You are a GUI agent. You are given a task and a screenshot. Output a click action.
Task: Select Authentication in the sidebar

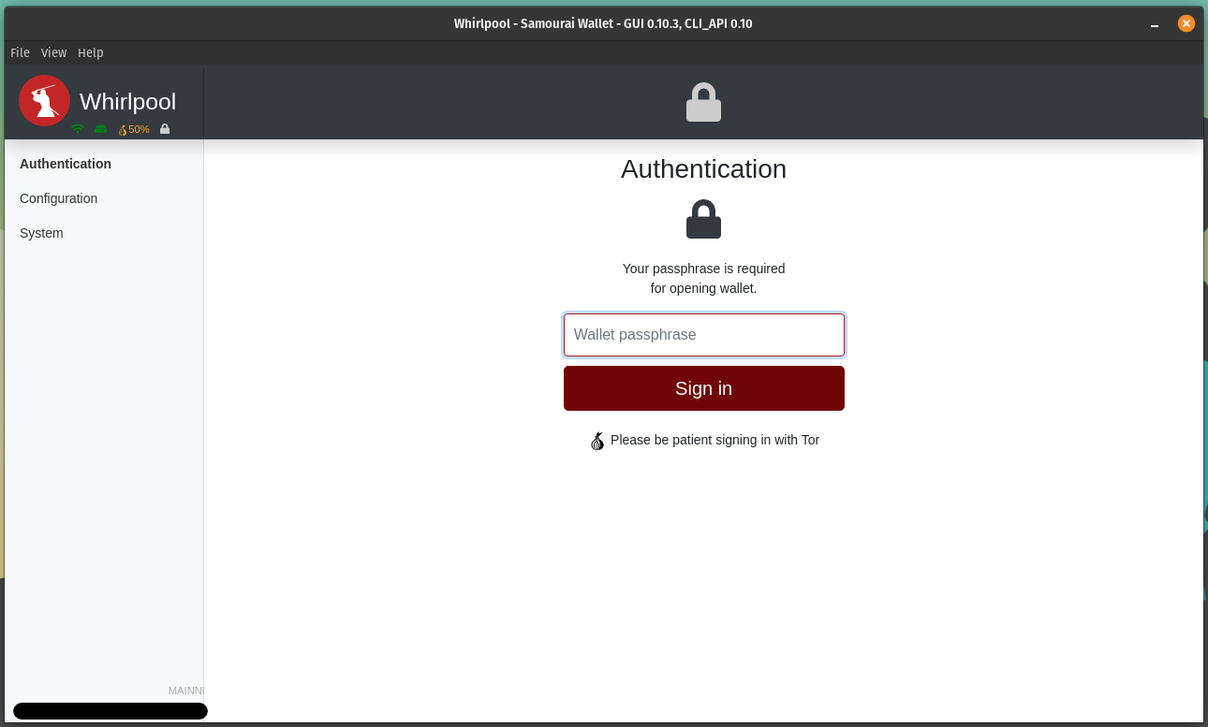[x=66, y=164]
